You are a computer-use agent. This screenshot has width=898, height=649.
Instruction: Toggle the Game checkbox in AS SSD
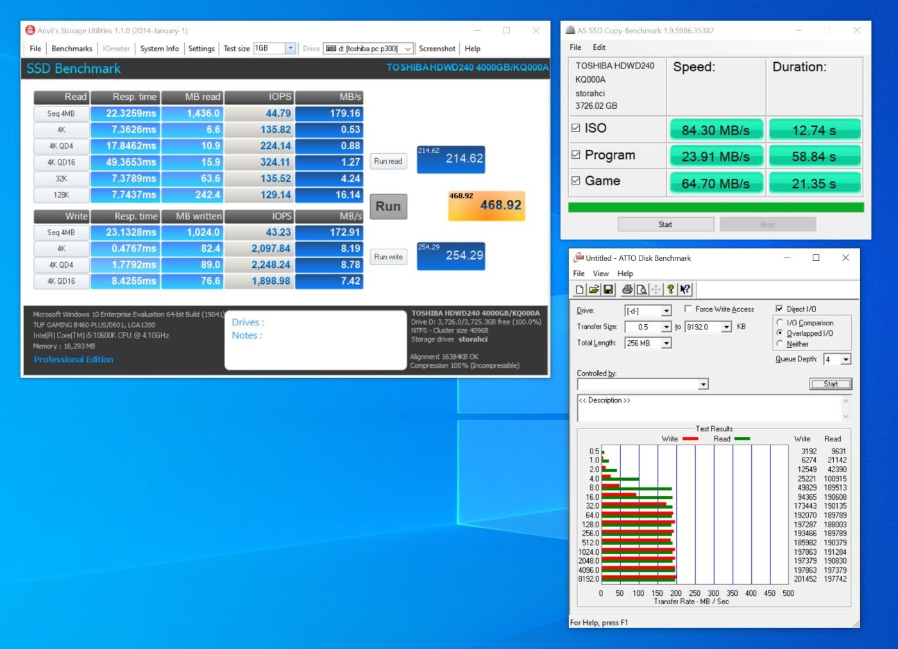click(x=575, y=181)
